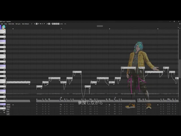Close the piano roll window
Image resolution: width=181 pixels, height=136 pixels.
click(x=178, y=22)
